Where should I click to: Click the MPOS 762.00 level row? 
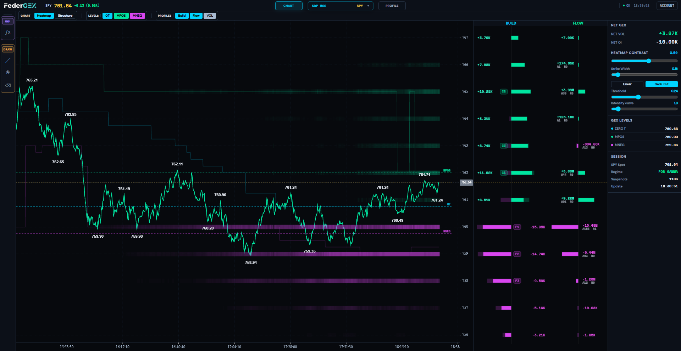pos(644,137)
